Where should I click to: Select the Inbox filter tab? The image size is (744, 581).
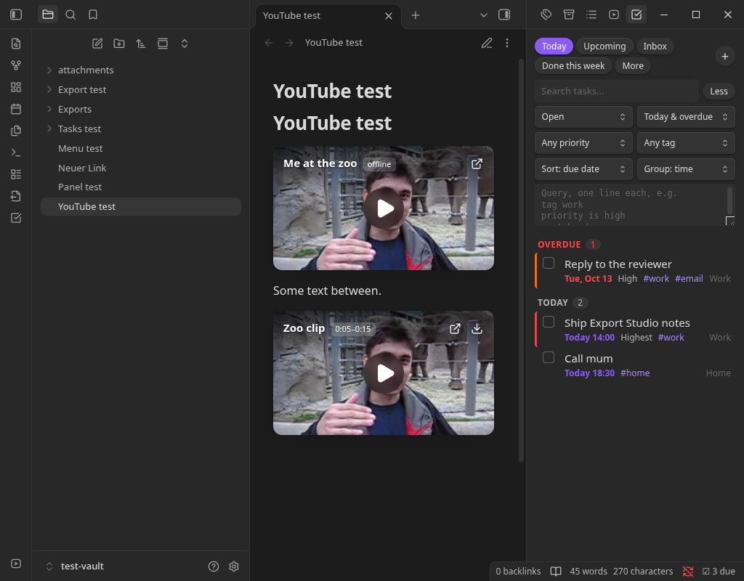(655, 46)
